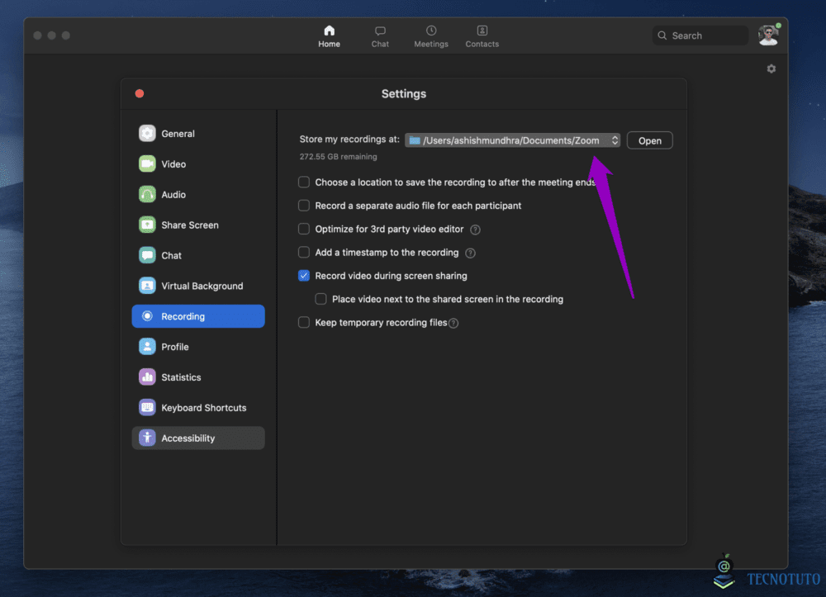
Task: Select Profile settings category
Action: click(198, 347)
